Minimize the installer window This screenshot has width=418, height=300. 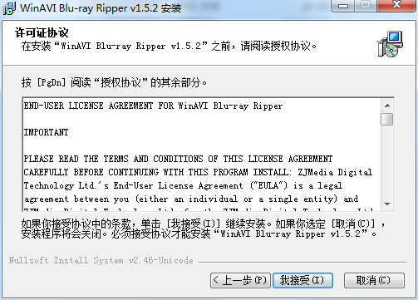coord(343,6)
